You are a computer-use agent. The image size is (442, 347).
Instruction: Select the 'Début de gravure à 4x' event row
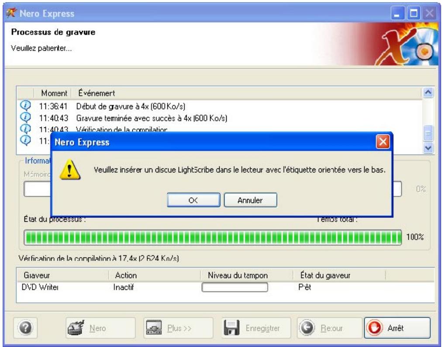[x=220, y=106]
